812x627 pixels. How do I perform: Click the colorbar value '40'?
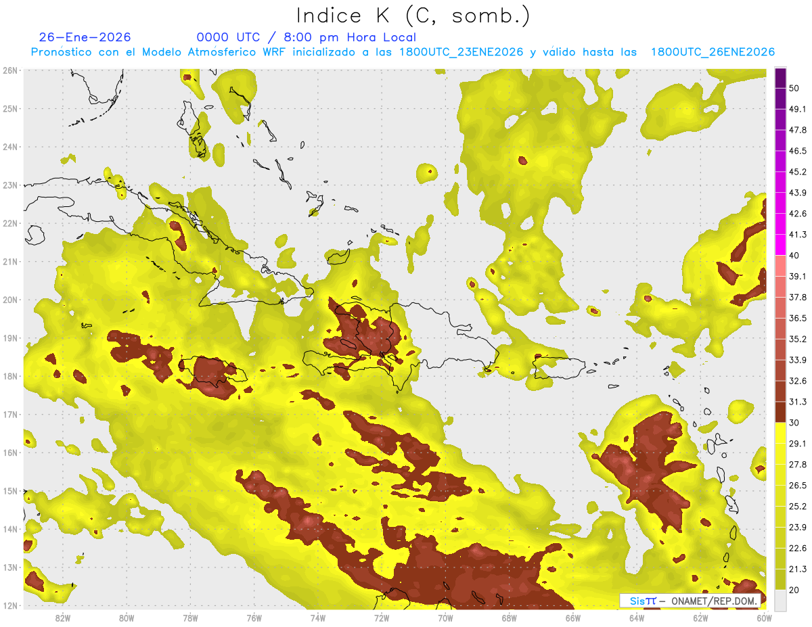(x=793, y=256)
